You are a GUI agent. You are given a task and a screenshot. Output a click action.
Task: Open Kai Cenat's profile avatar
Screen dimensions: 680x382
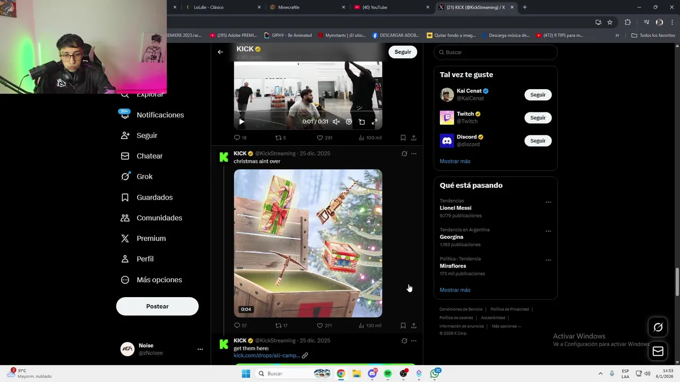click(x=447, y=94)
